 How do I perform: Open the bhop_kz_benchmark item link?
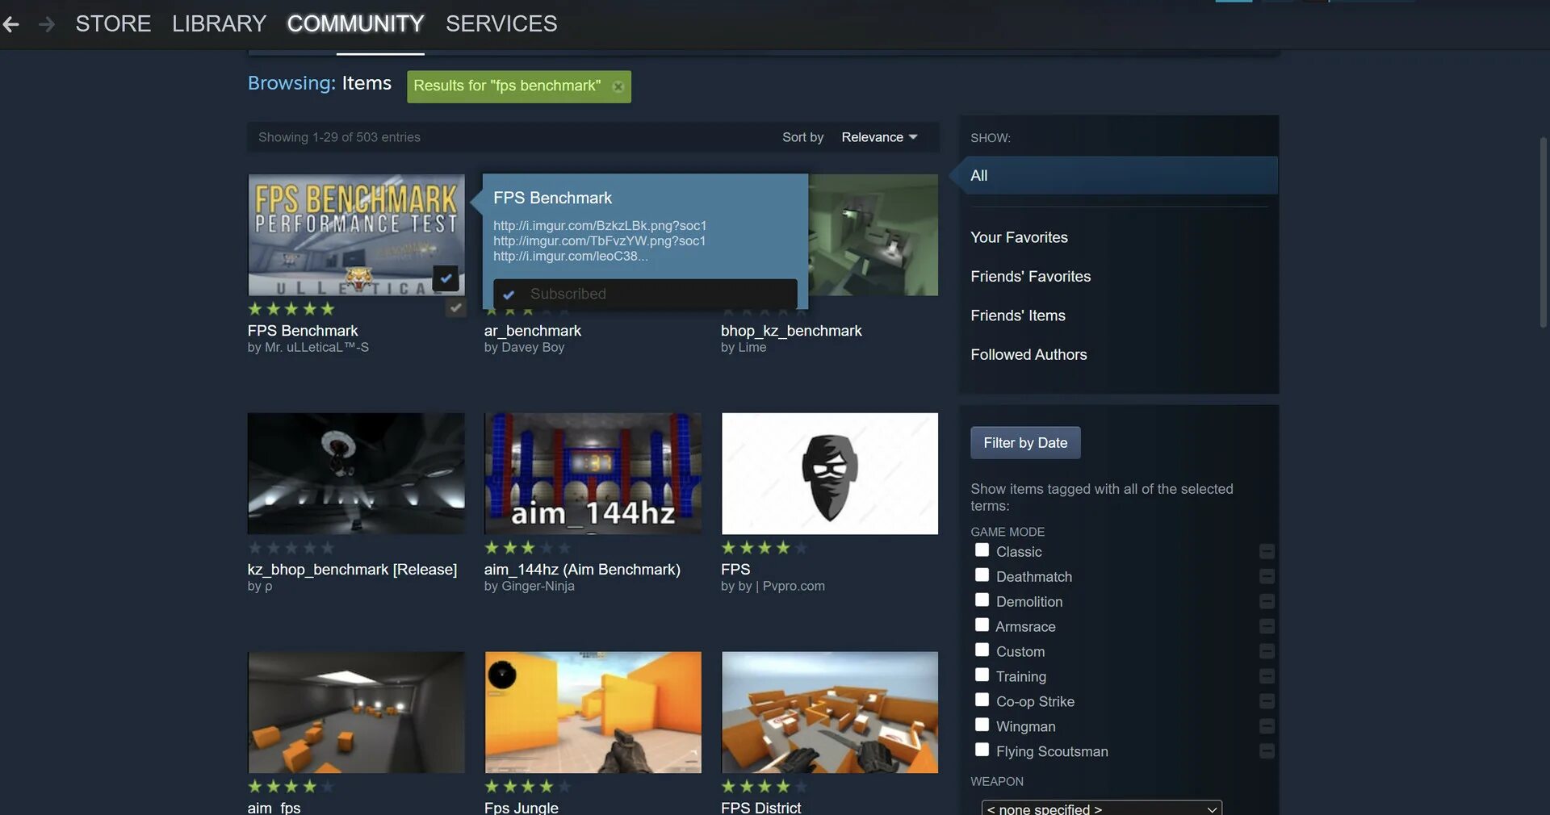click(791, 330)
